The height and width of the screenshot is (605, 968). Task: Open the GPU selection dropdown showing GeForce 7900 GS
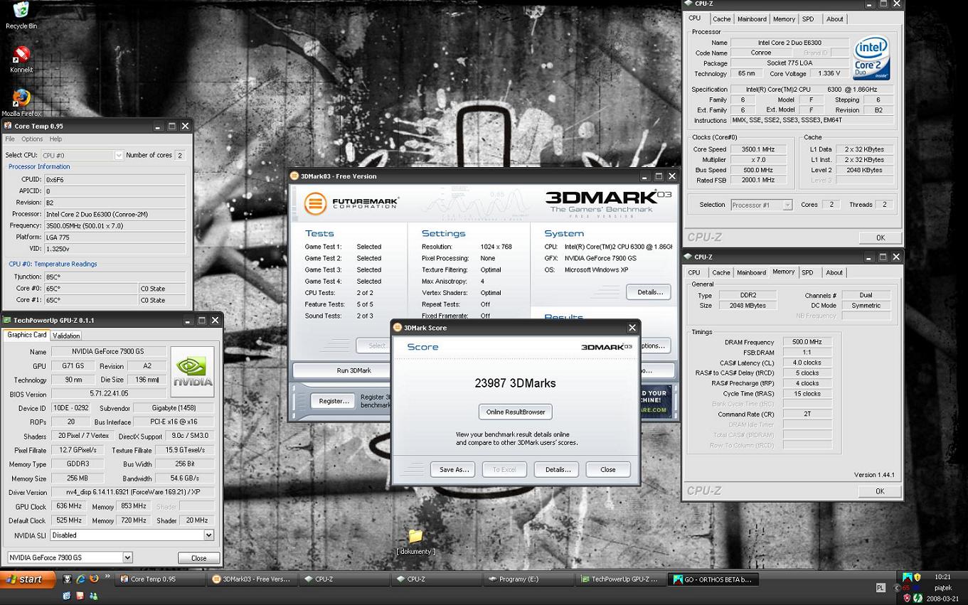pos(127,557)
